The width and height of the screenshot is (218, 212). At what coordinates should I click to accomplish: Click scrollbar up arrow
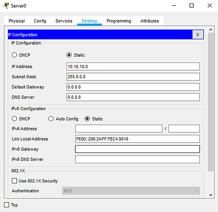211,30
